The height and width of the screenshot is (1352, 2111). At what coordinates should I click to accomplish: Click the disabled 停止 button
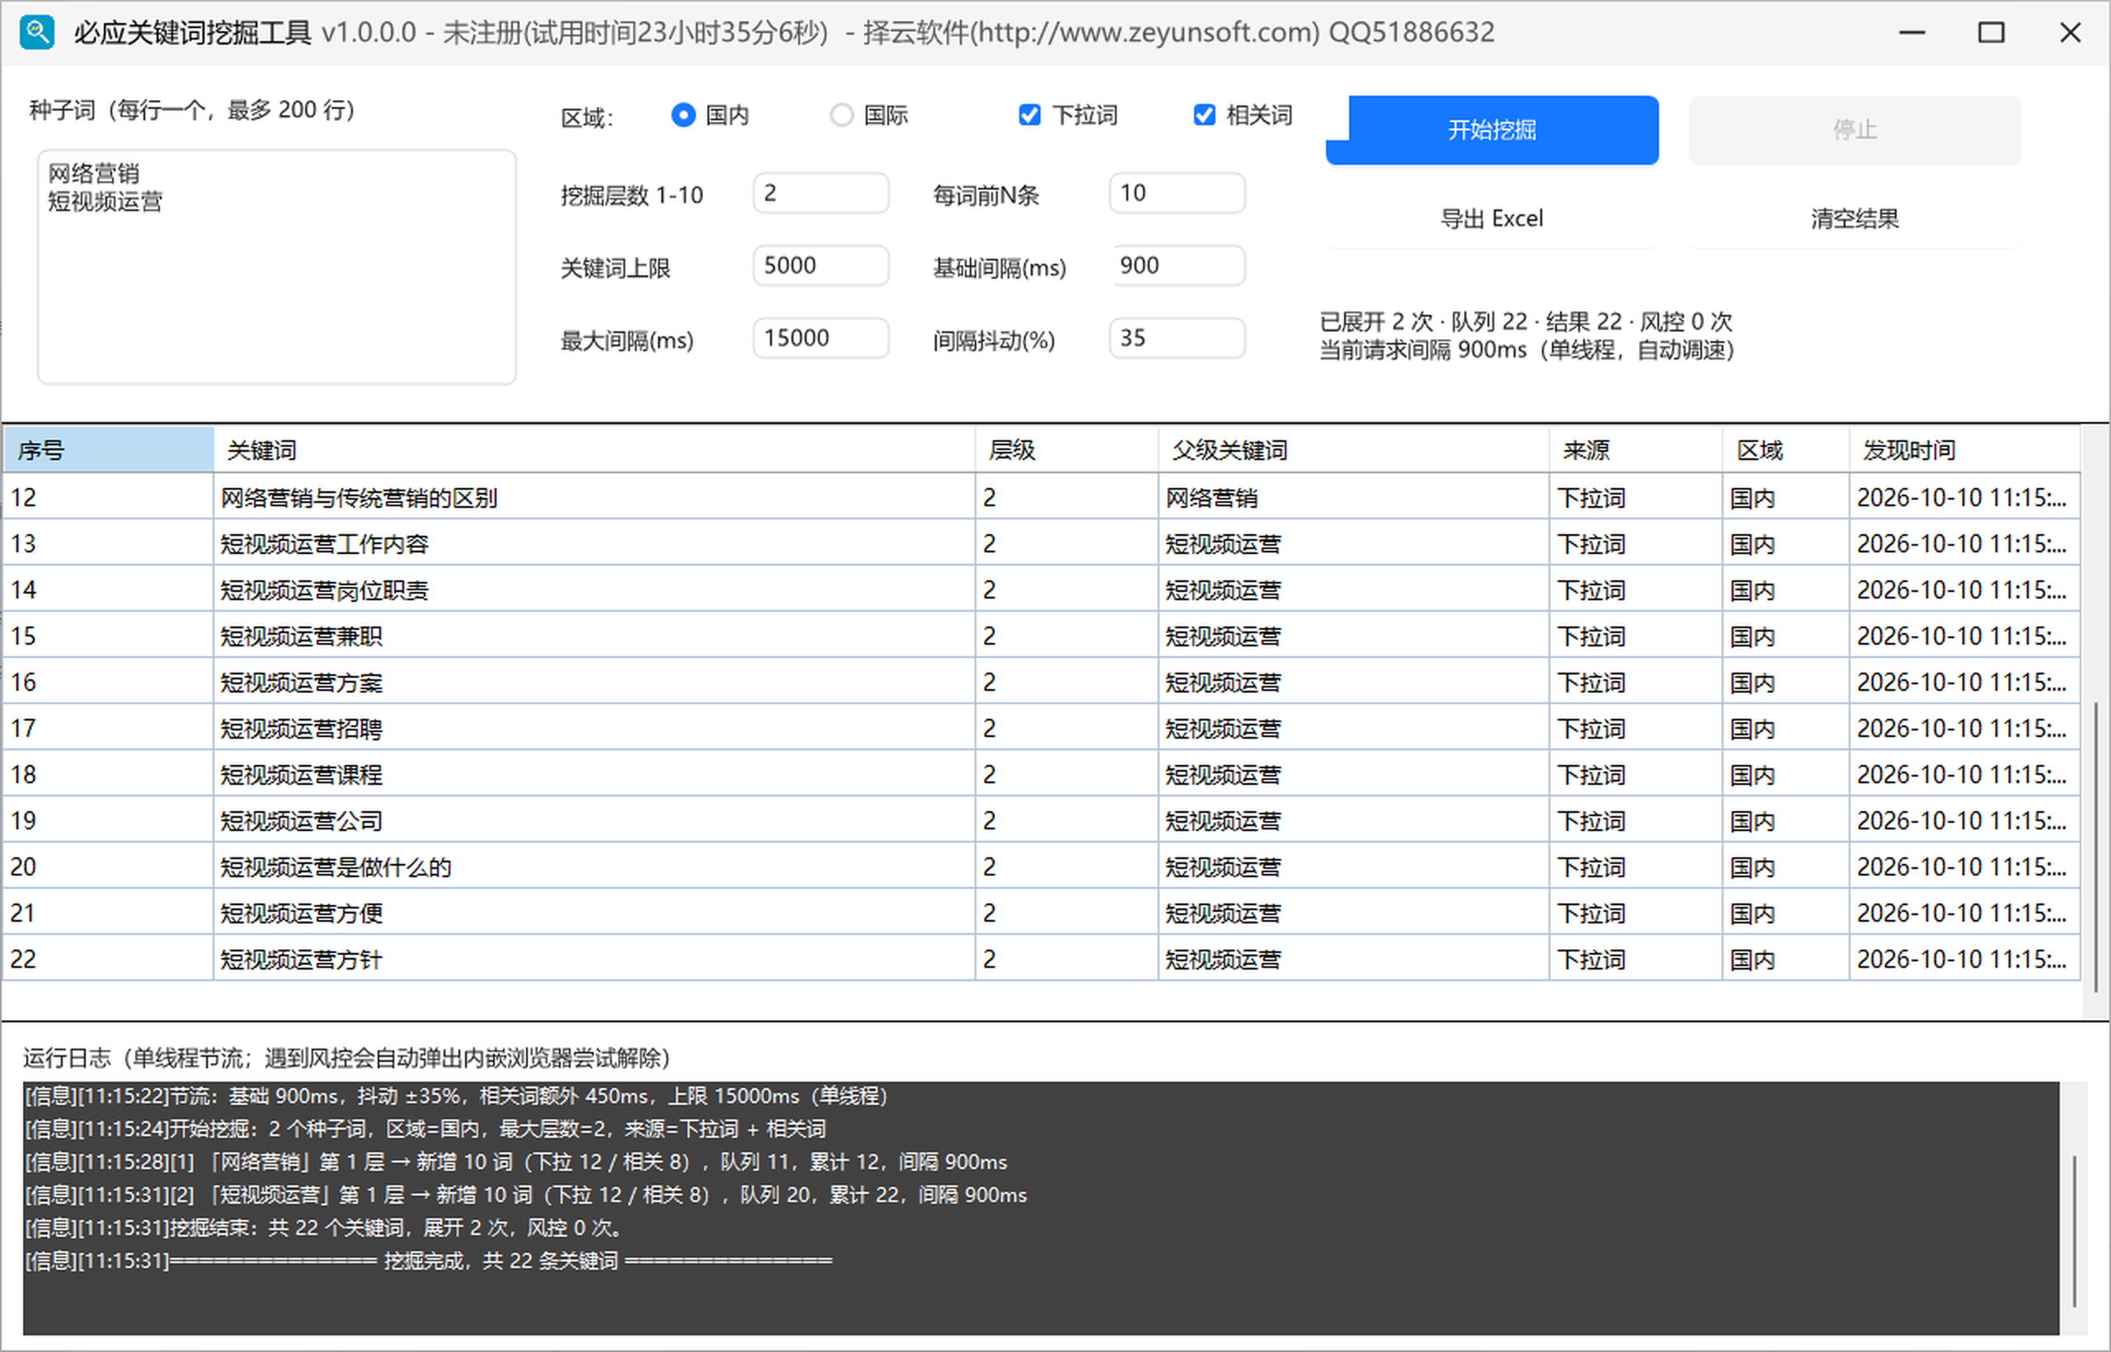click(x=1854, y=130)
